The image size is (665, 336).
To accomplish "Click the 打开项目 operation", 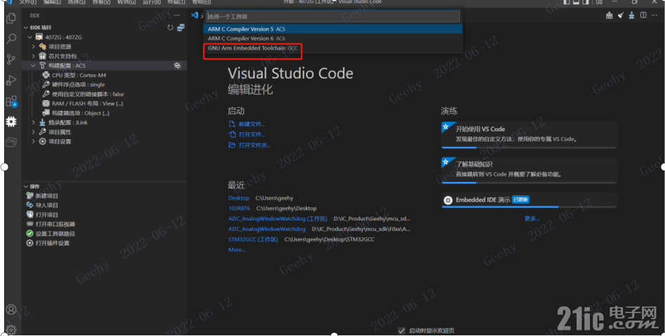I will point(47,215).
